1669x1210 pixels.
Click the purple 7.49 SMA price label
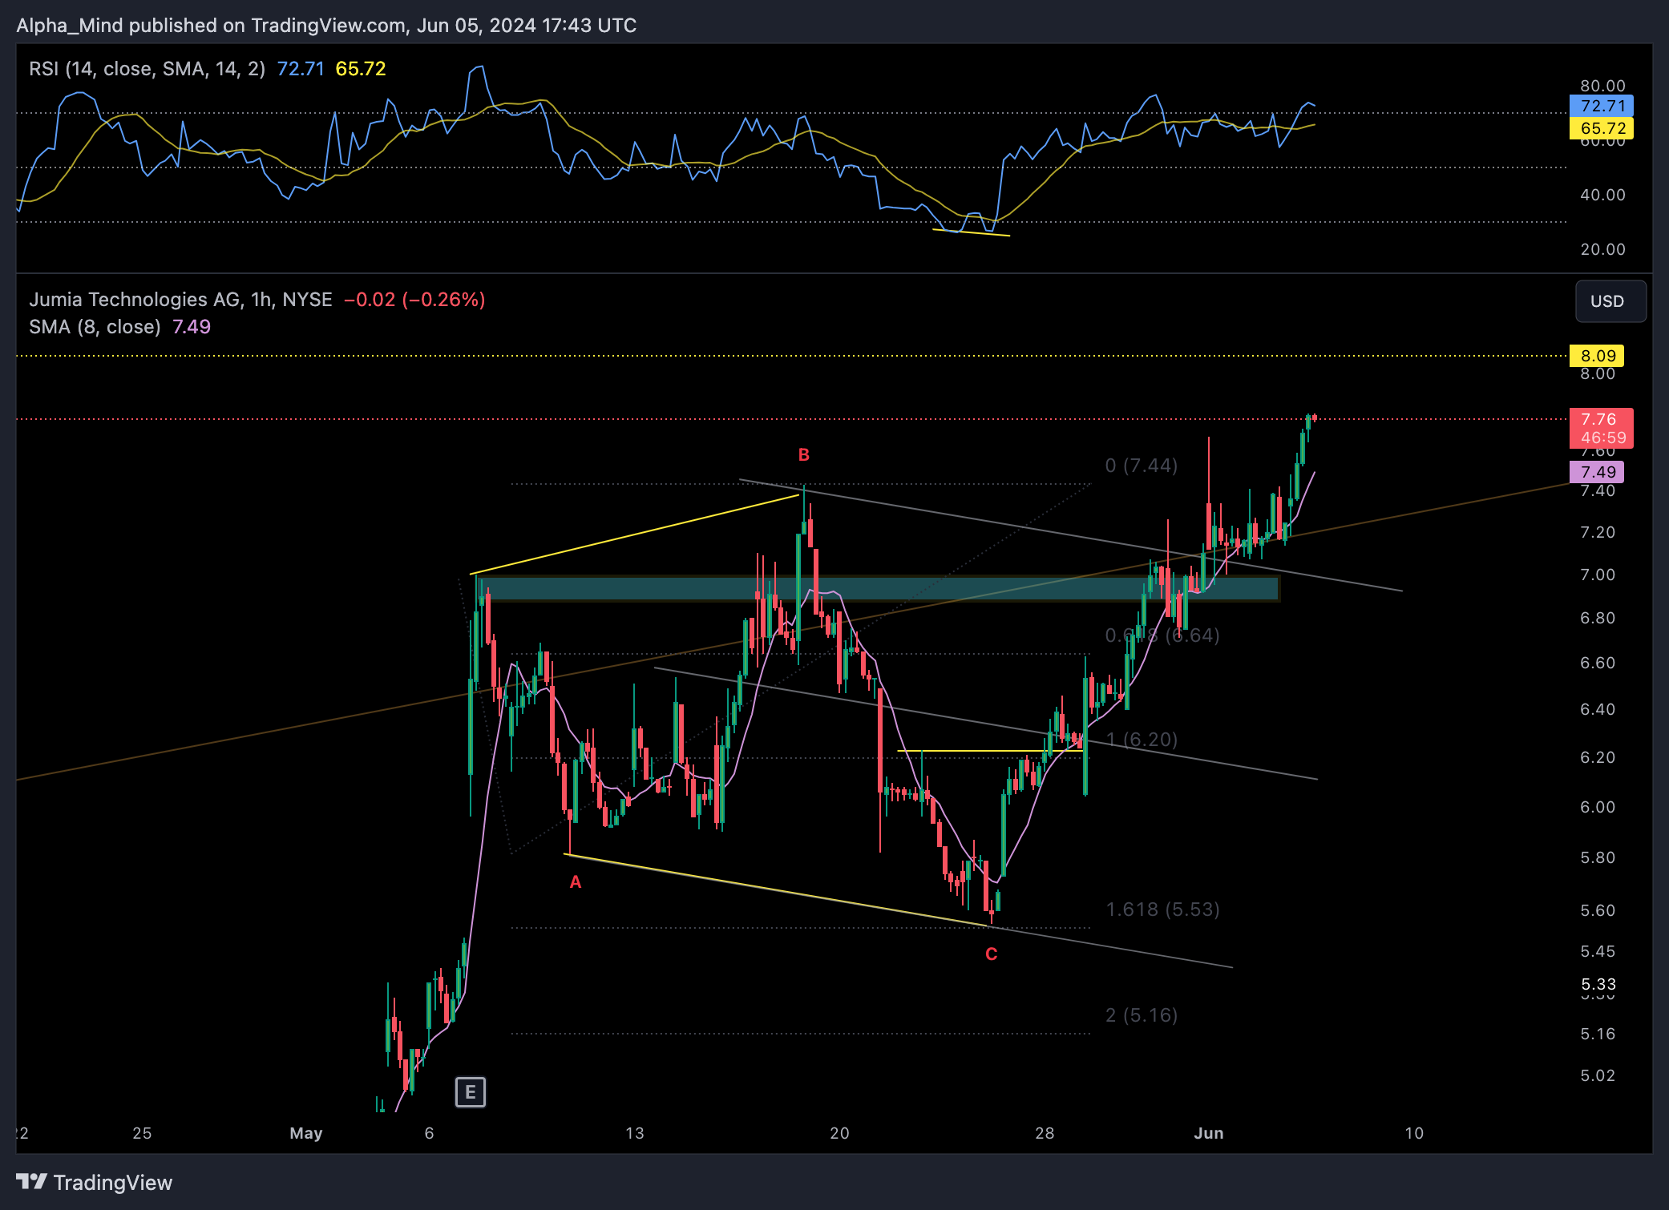pyautogui.click(x=1597, y=472)
